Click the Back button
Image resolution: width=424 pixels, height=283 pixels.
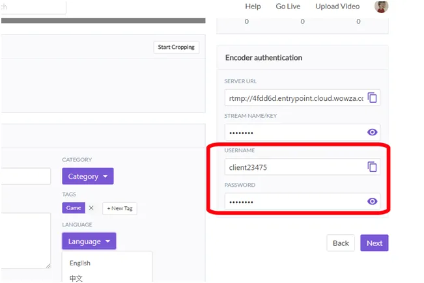[341, 243]
